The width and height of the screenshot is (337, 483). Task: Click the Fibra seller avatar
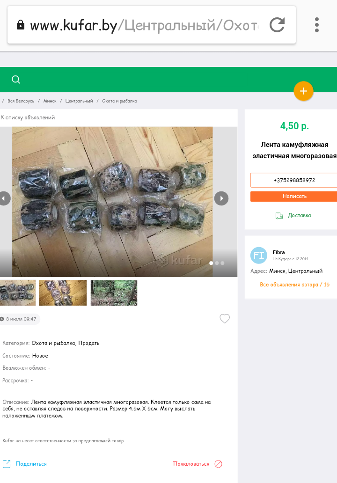click(x=259, y=255)
